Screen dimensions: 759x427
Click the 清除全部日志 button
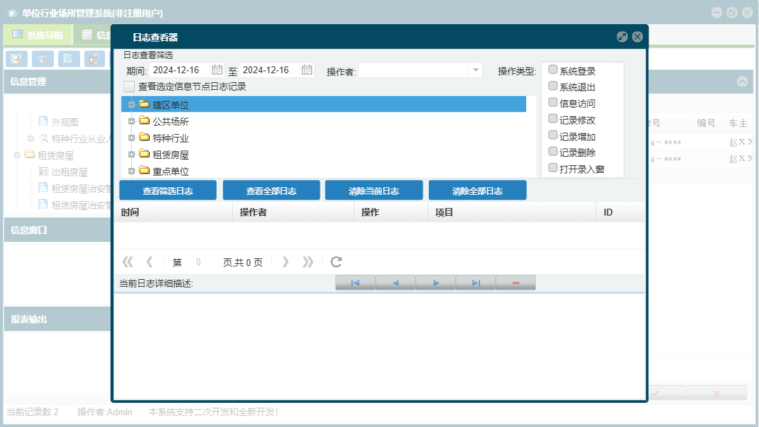[x=477, y=191]
